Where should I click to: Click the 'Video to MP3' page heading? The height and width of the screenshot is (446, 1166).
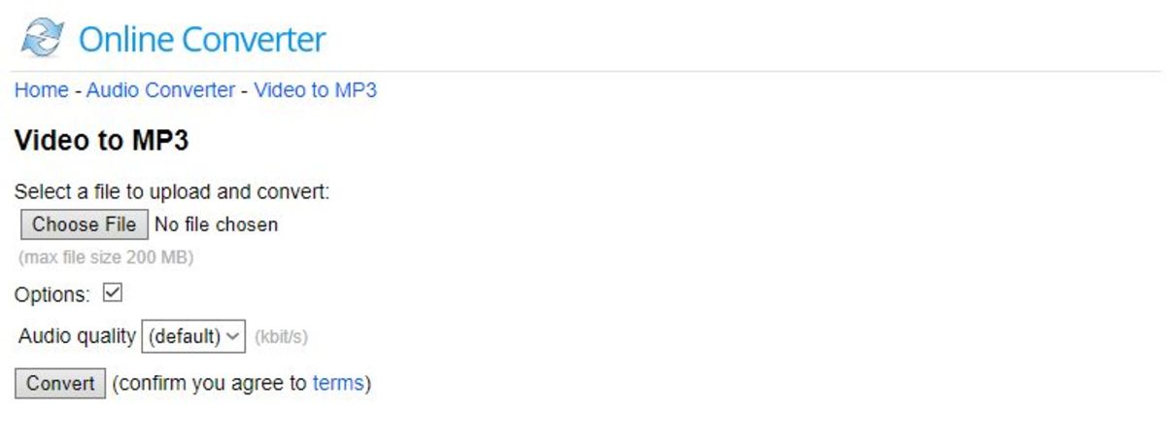(x=101, y=141)
